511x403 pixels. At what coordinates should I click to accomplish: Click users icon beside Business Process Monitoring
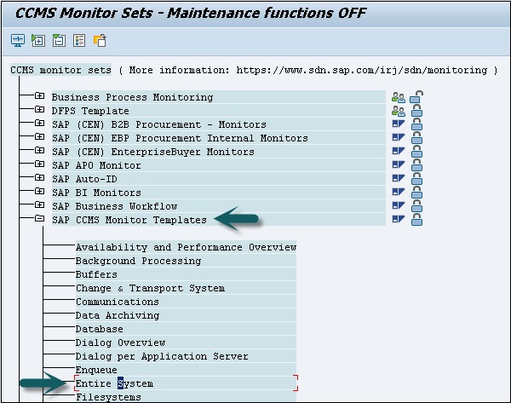tap(398, 97)
